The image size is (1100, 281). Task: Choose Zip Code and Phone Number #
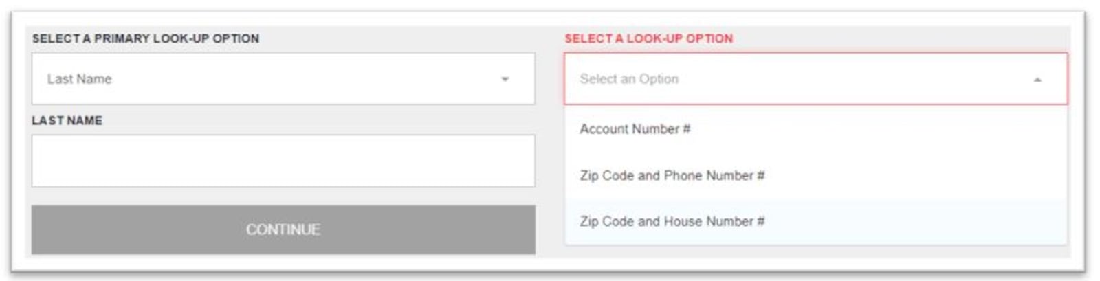(x=672, y=175)
